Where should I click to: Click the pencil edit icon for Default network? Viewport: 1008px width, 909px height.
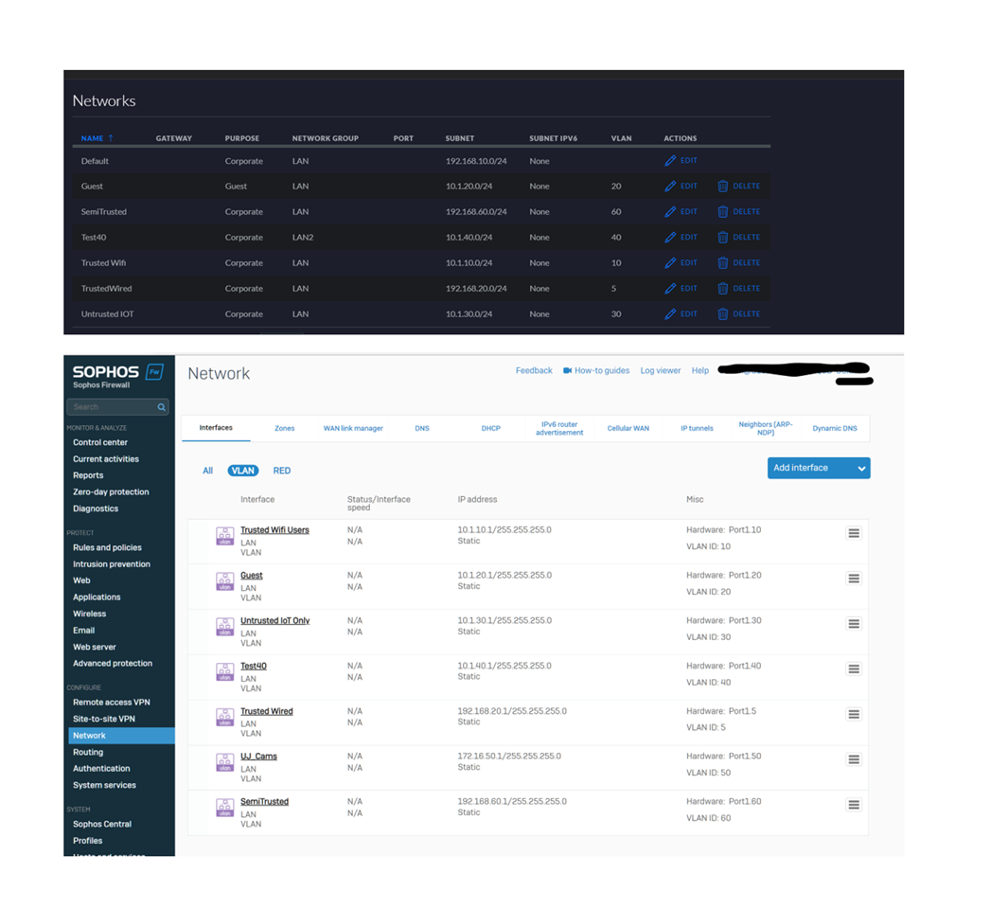(670, 161)
